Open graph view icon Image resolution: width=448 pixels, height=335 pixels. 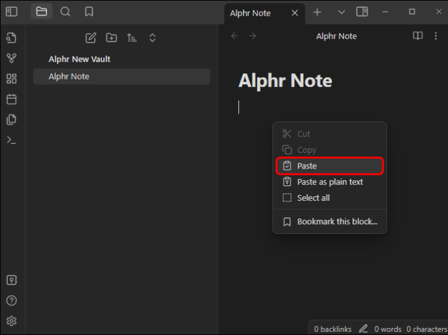pos(12,58)
